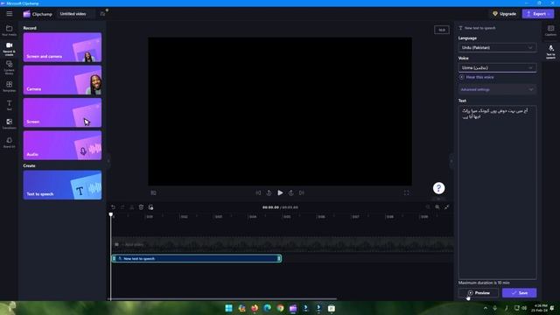Click the Upgrade button
560x315 pixels.
tap(504, 14)
